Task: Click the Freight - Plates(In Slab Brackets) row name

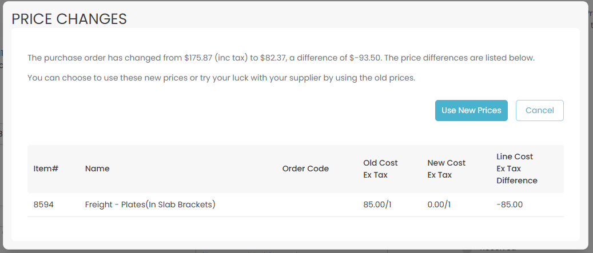Action: pos(150,204)
